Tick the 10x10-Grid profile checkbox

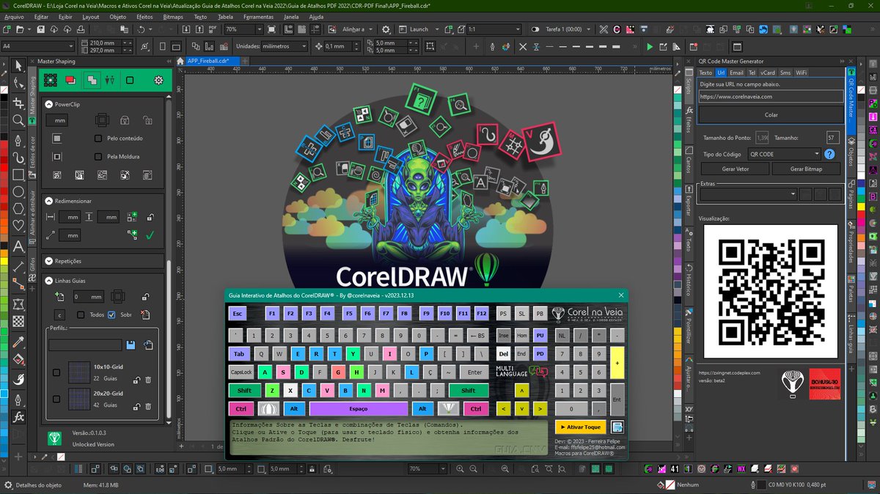[56, 373]
